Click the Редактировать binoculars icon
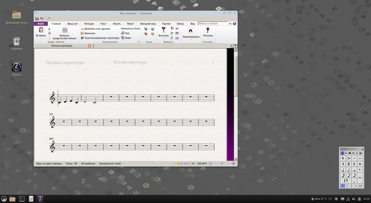 pos(191,31)
